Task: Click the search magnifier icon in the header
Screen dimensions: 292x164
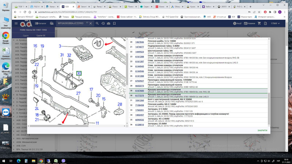Action: pos(97,23)
